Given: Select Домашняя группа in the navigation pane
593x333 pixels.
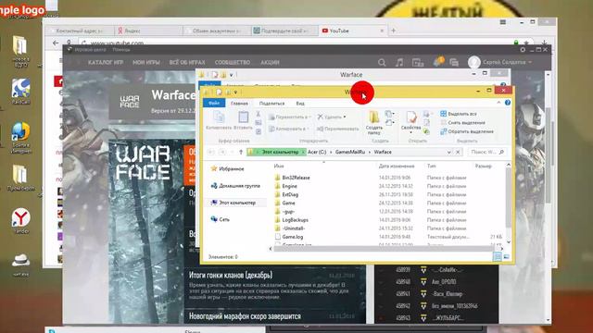Looking at the screenshot, I should coord(235,186).
